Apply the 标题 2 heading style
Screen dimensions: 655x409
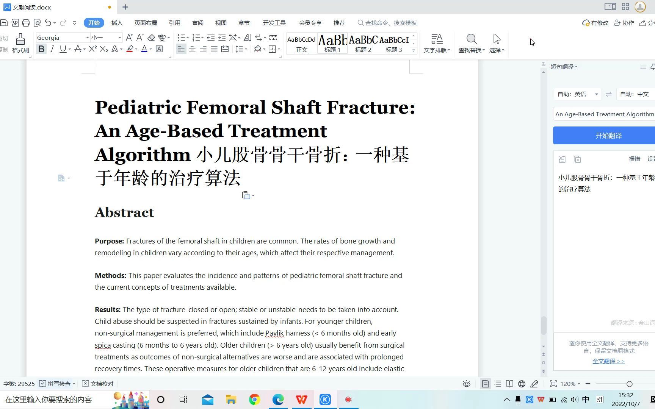pyautogui.click(x=363, y=44)
